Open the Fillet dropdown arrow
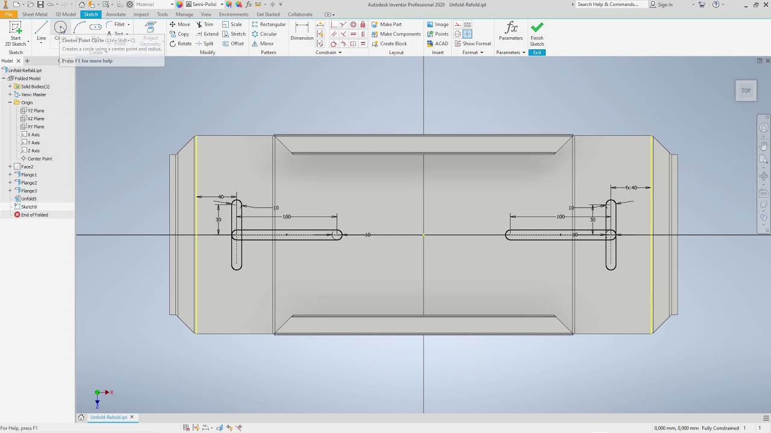This screenshot has width=771, height=433. click(128, 25)
